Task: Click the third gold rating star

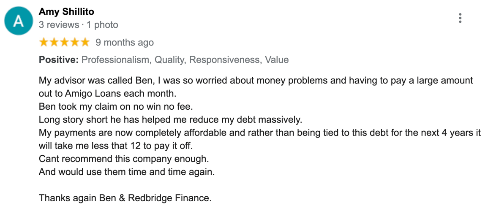Action: (64, 42)
